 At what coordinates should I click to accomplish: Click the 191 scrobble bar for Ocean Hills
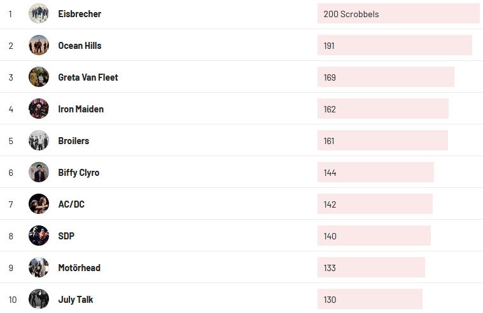pos(395,45)
